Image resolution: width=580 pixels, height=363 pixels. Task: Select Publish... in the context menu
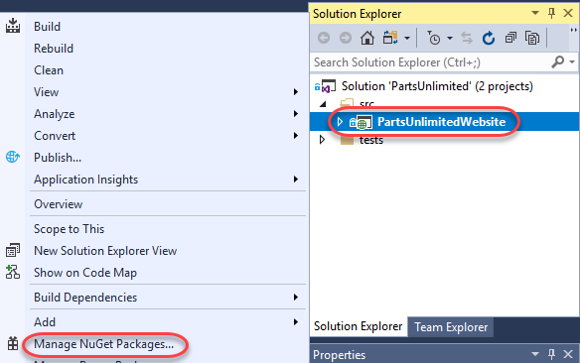coord(58,158)
